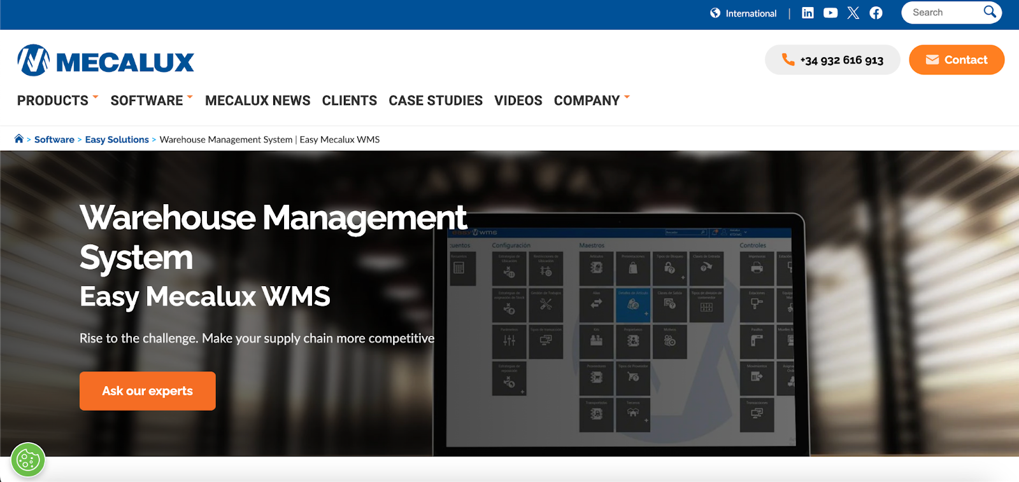Click 'Easy Mecalux WMS' hero subtitle

pyautogui.click(x=205, y=296)
